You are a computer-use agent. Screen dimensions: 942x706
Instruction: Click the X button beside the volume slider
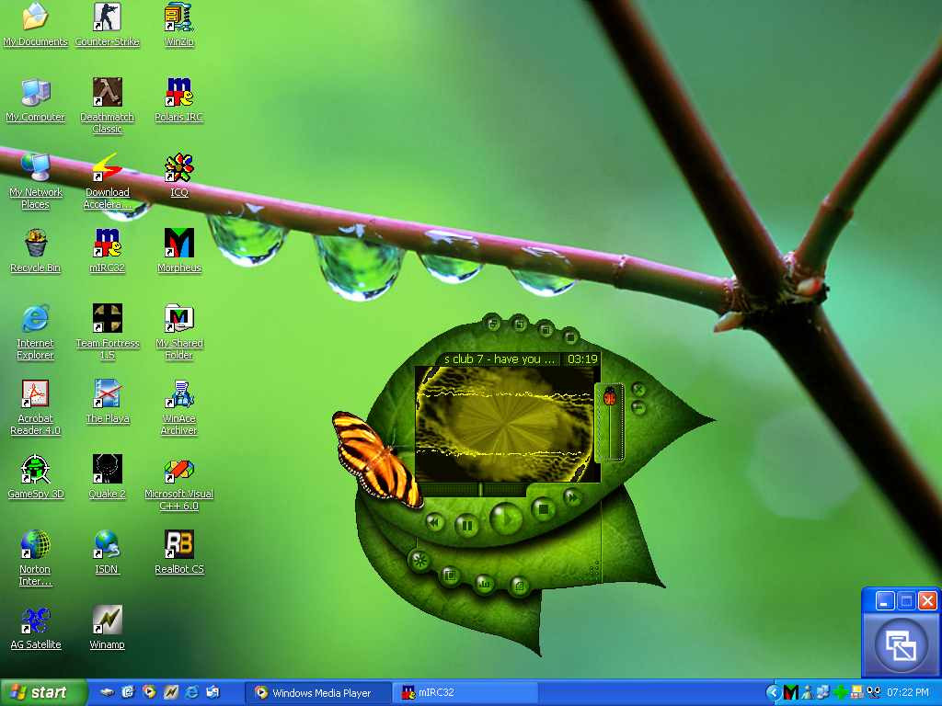(638, 390)
